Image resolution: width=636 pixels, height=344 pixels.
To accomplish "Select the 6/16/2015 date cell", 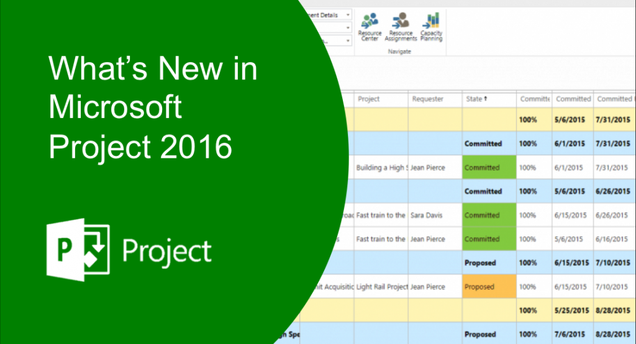I will [x=612, y=239].
